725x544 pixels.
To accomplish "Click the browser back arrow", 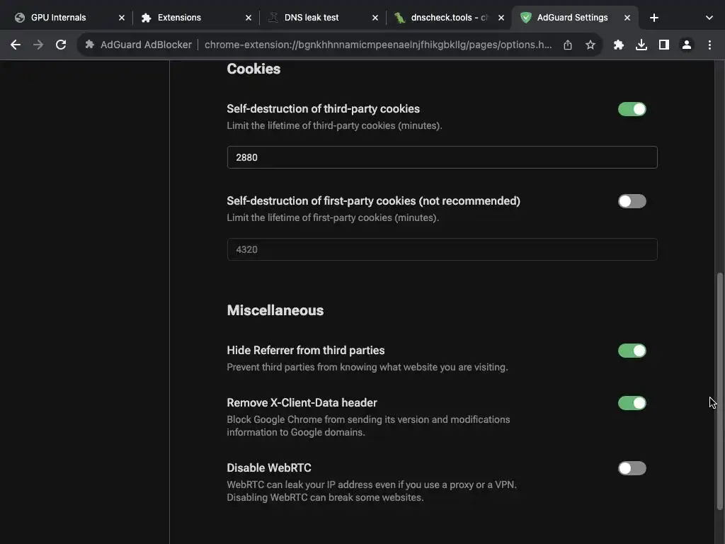I will (x=16, y=45).
